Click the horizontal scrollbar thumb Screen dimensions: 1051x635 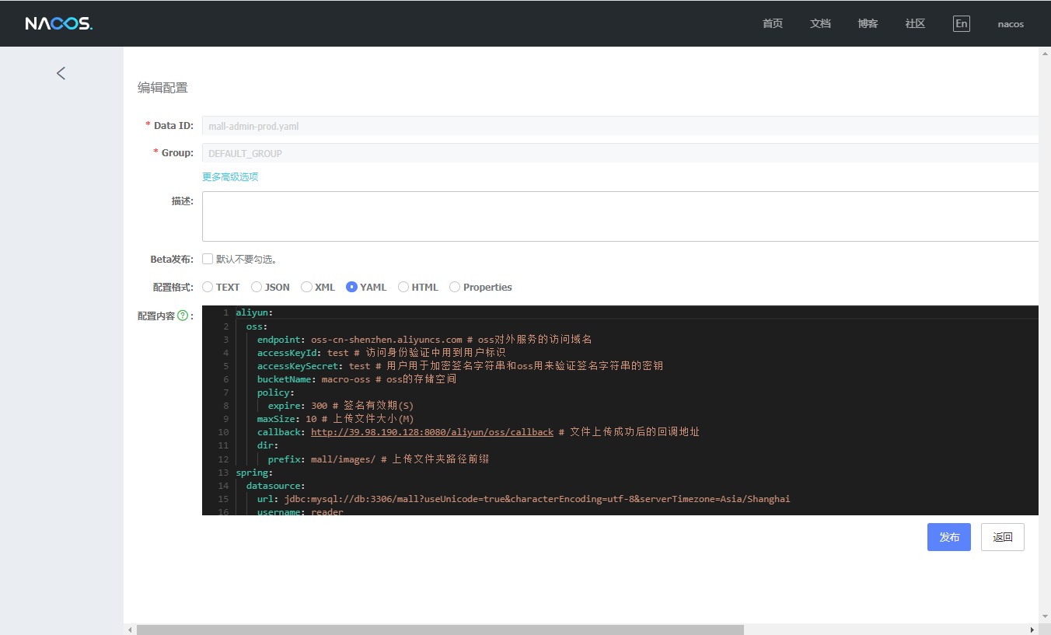(440, 630)
